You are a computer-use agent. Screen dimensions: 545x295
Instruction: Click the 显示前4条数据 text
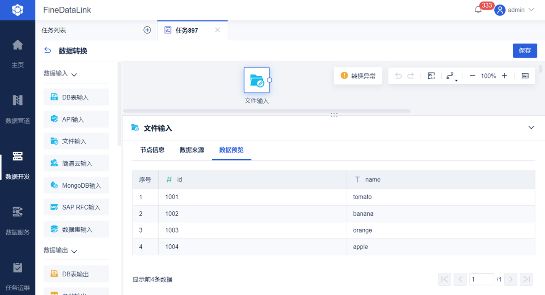(153, 279)
